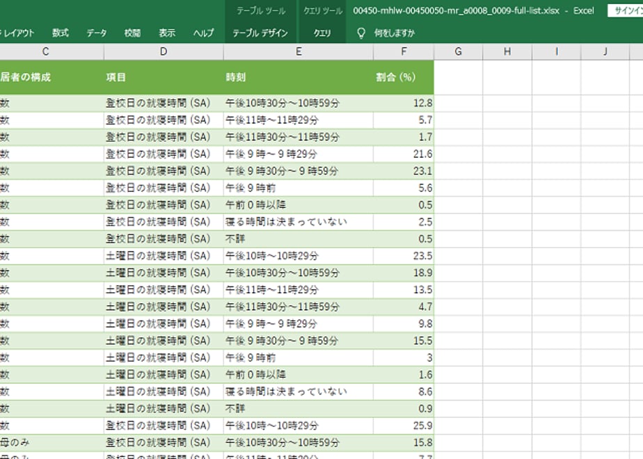The height and width of the screenshot is (459, 643).
Task: Select the cell with value 5.7
Action: click(x=404, y=120)
